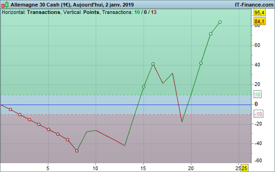
Task: Click the 5 horizontal axis label
Action: pyautogui.click(x=48, y=168)
